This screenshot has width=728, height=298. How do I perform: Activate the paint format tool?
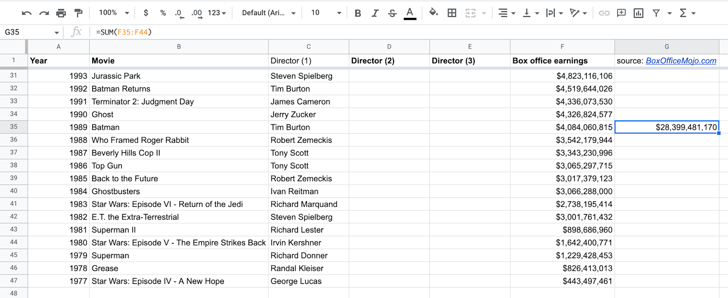[78, 13]
